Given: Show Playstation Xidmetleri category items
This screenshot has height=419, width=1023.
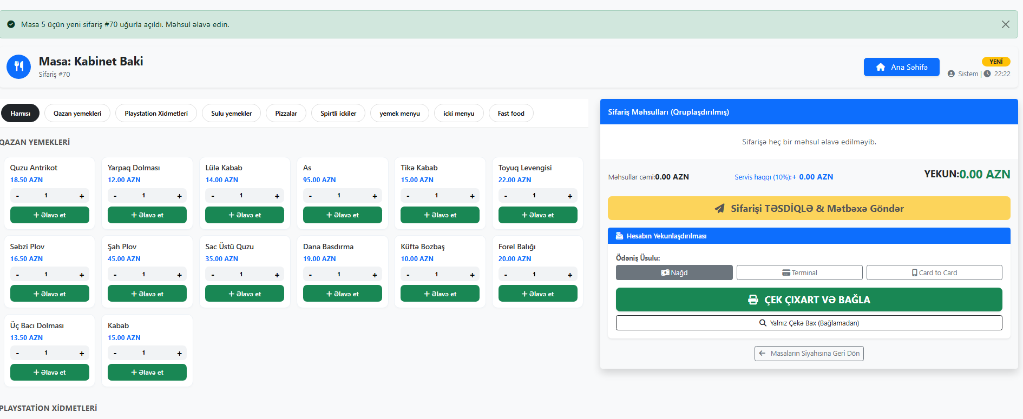Looking at the screenshot, I should (x=156, y=114).
